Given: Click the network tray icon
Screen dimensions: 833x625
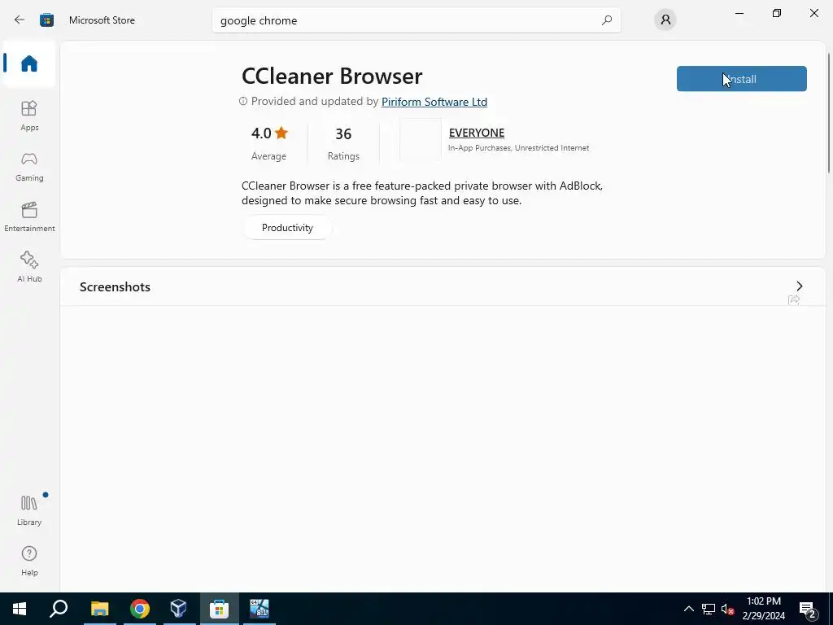Looking at the screenshot, I should (x=709, y=609).
